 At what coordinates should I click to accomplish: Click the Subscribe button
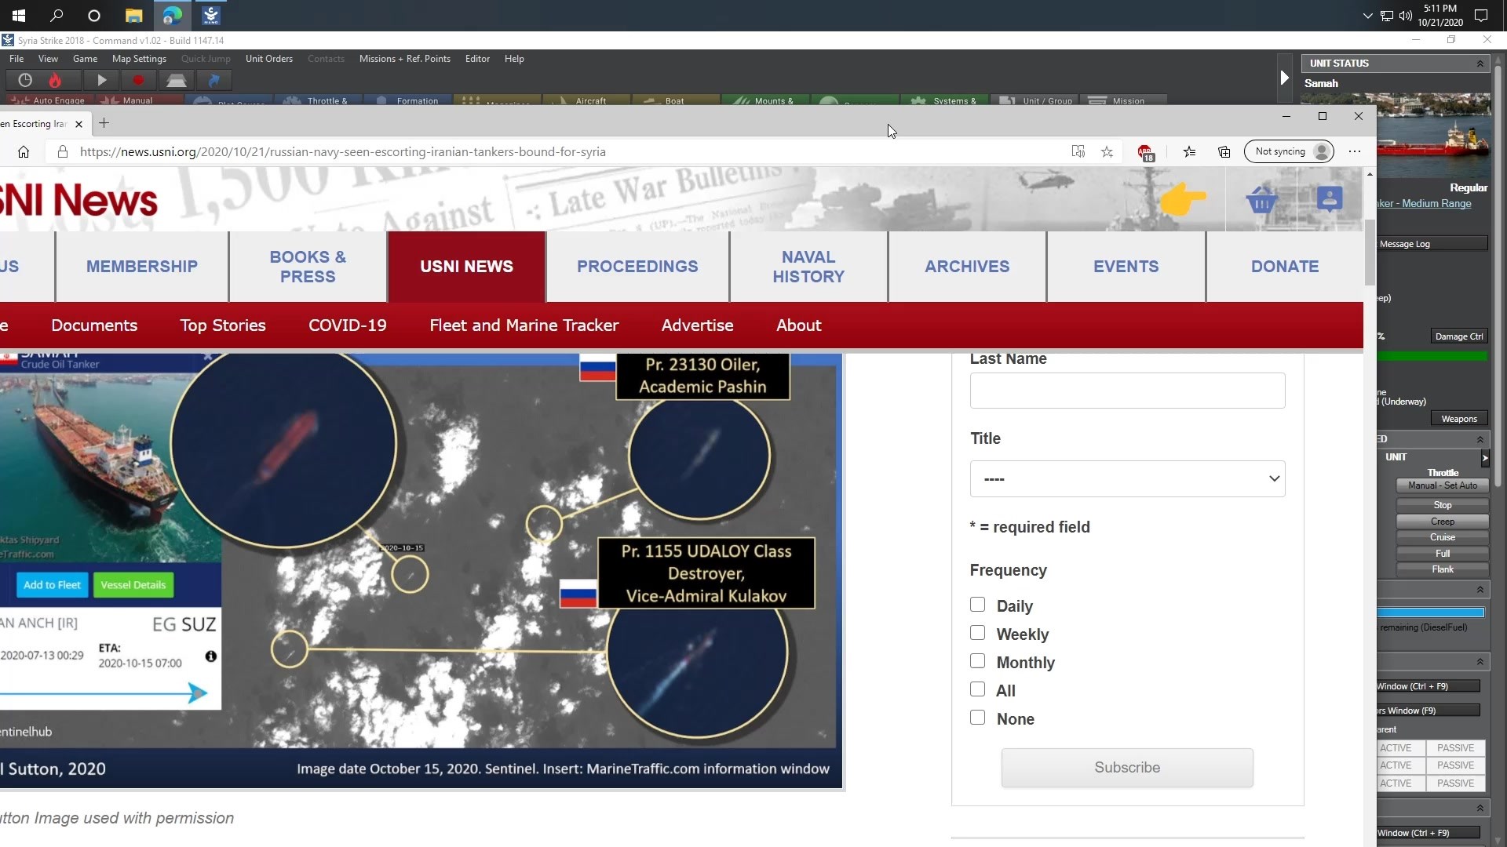point(1127,768)
